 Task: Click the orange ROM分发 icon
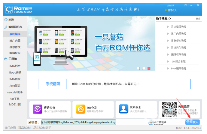point(81,109)
